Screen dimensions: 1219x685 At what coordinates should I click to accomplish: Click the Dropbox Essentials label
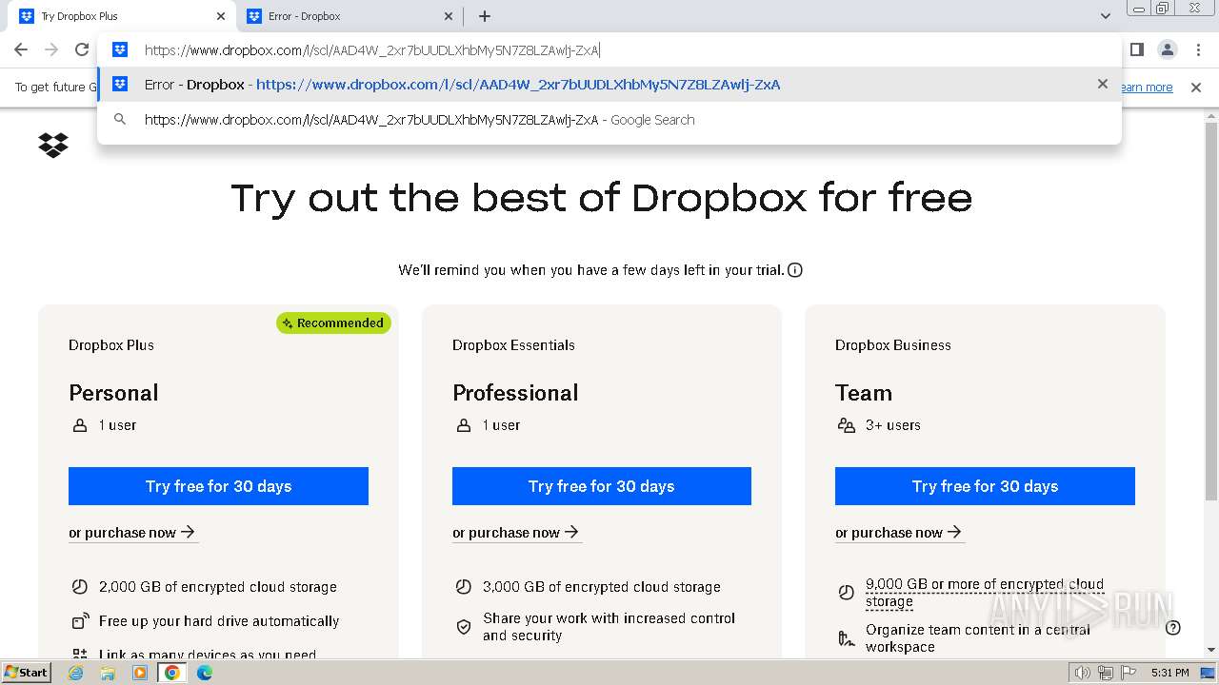coord(513,345)
